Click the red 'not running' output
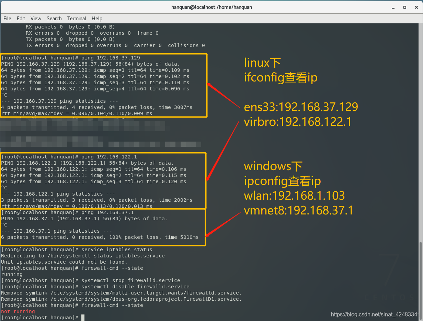 coord(18,311)
